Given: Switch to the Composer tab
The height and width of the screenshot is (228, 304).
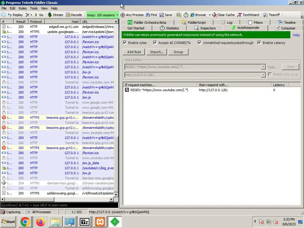Looking at the screenshot, I should click(285, 28).
